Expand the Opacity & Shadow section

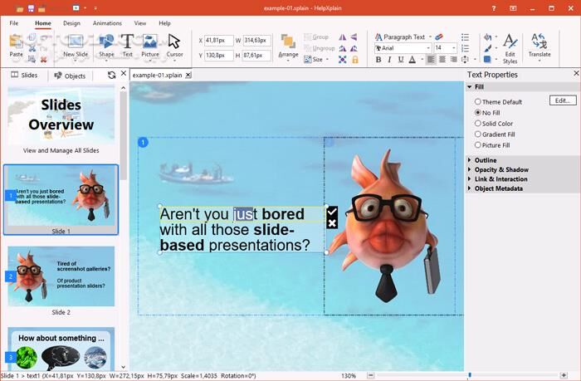[x=500, y=169]
